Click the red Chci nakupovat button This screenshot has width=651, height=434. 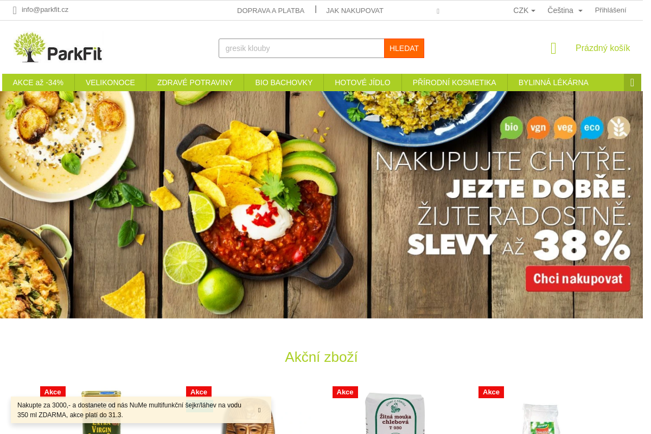578,279
